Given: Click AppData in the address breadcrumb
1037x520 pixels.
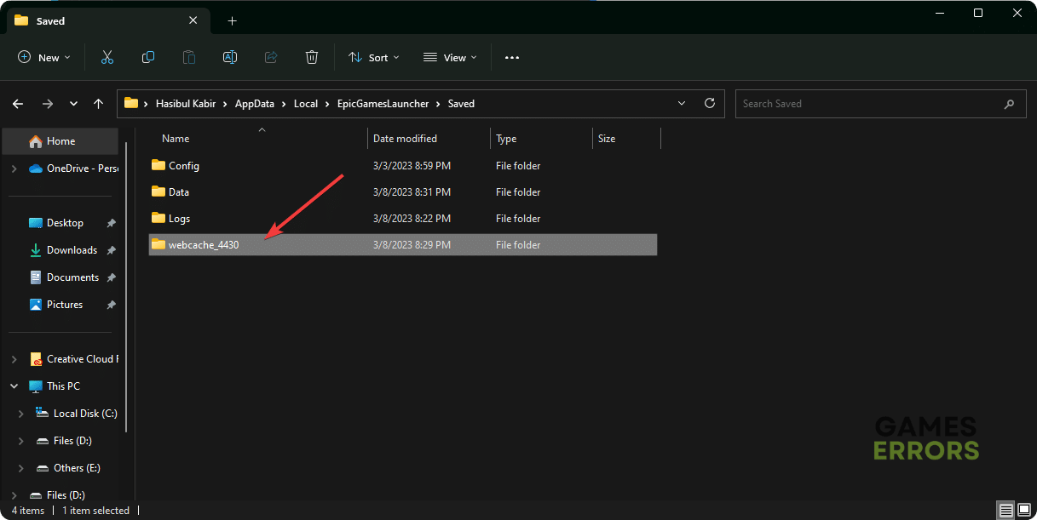Looking at the screenshot, I should pyautogui.click(x=255, y=104).
